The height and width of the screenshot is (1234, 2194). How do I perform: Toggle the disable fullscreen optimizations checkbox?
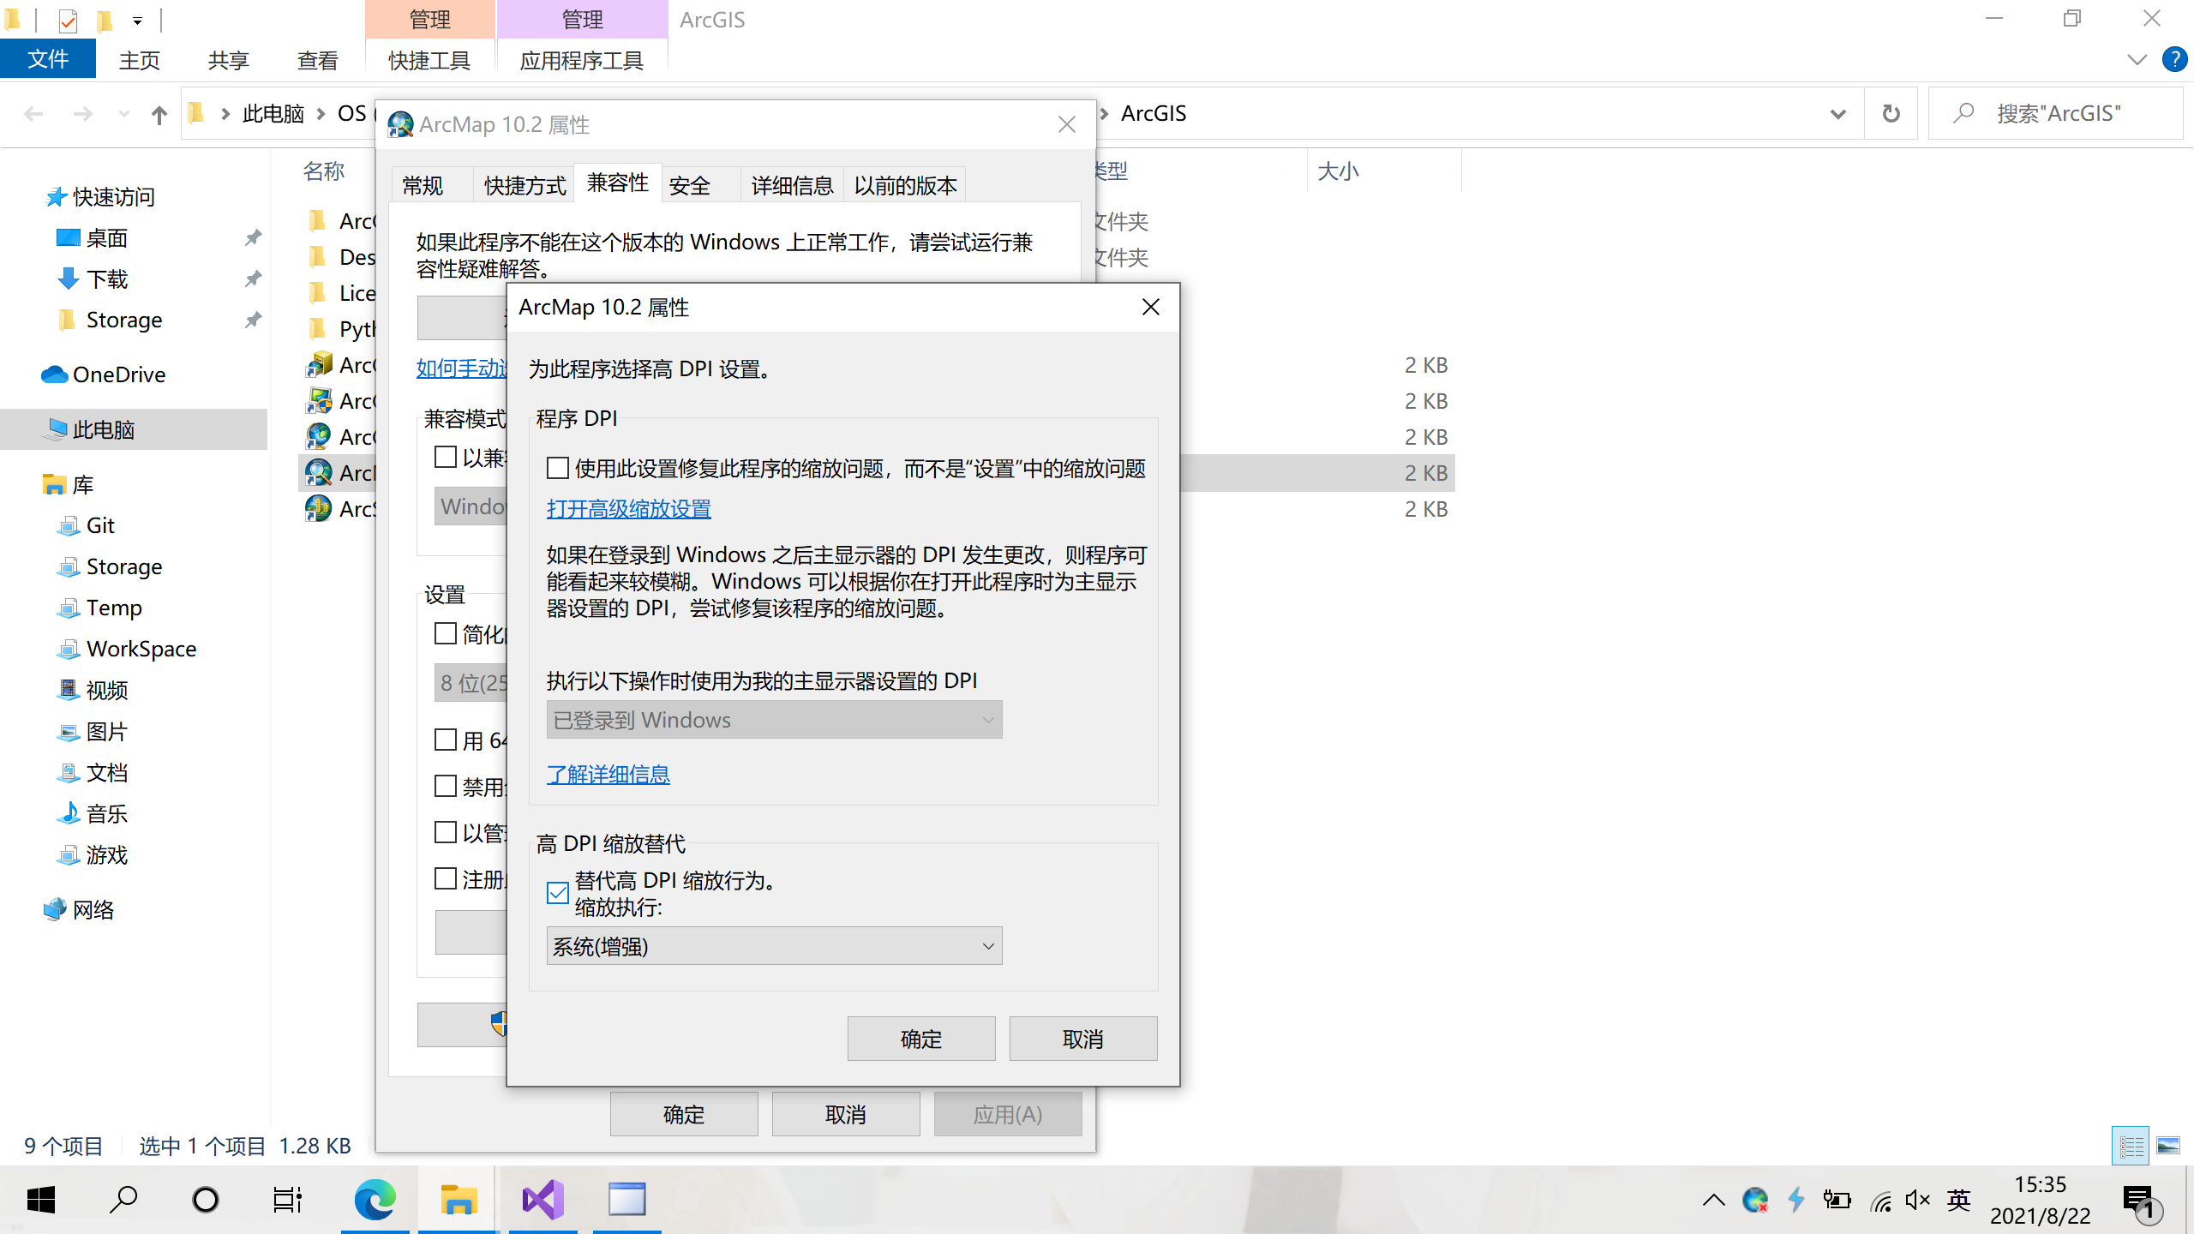(x=446, y=786)
